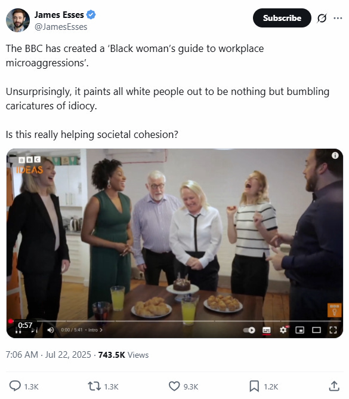Screen dimensions: 349x399
Task: Expand the Intro chapter chevron
Action: (101, 330)
